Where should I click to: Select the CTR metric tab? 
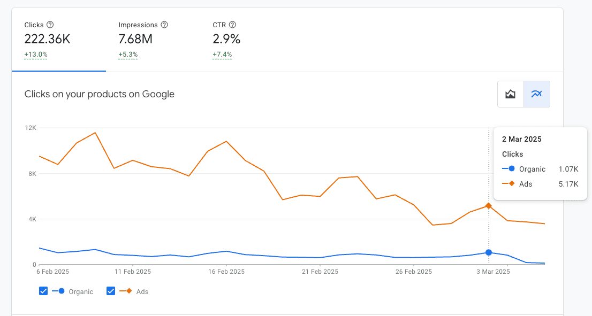247,40
